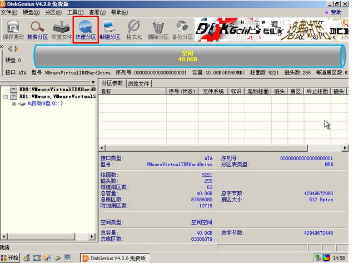The height and width of the screenshot is (263, 353).
Task: Click the 文件系统 column header
Action: coord(213,91)
